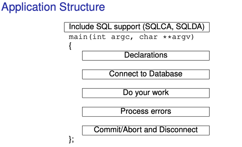Viewport: 242px width, 147px height.
Task: Select the Declarations box
Action: coord(146,55)
